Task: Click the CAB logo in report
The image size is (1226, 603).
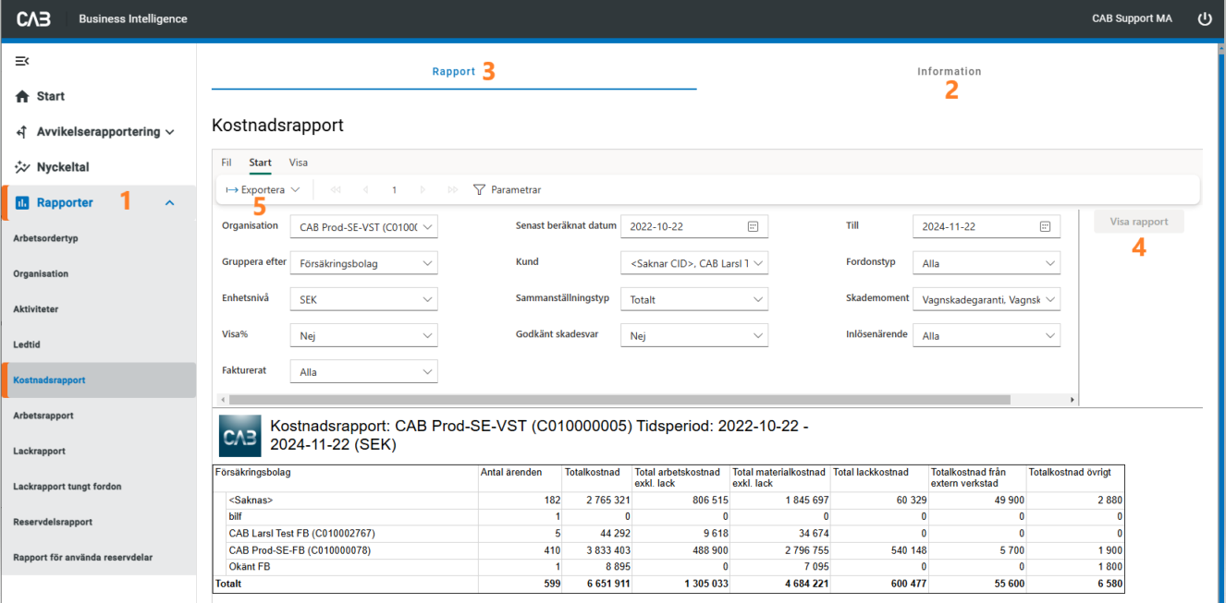Action: pos(239,436)
